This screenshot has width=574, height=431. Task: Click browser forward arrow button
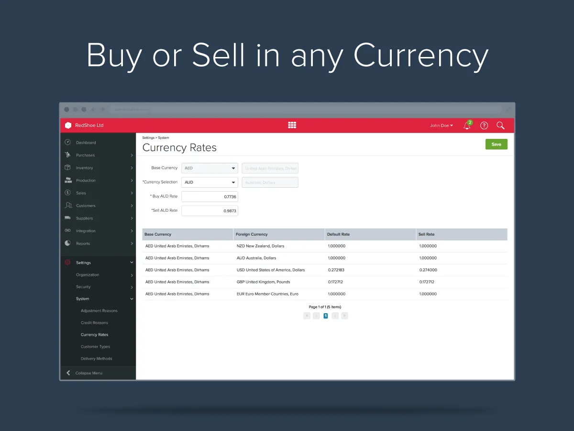click(102, 110)
